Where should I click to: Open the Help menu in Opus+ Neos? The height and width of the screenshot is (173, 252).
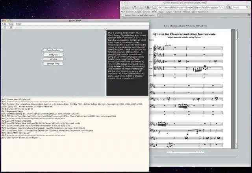pyautogui.click(x=19, y=24)
